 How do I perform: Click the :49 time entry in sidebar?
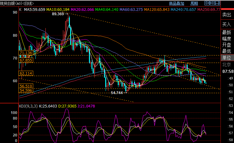click(x=230, y=78)
